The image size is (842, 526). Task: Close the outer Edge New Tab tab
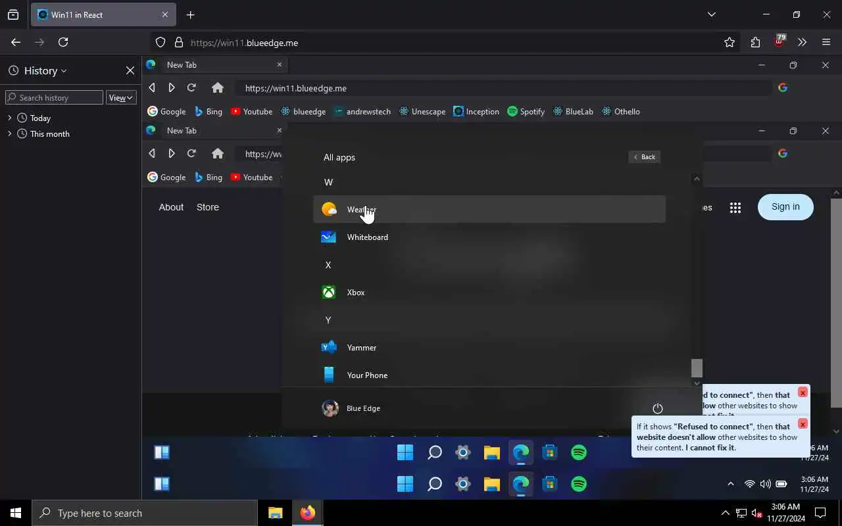pyautogui.click(x=279, y=64)
